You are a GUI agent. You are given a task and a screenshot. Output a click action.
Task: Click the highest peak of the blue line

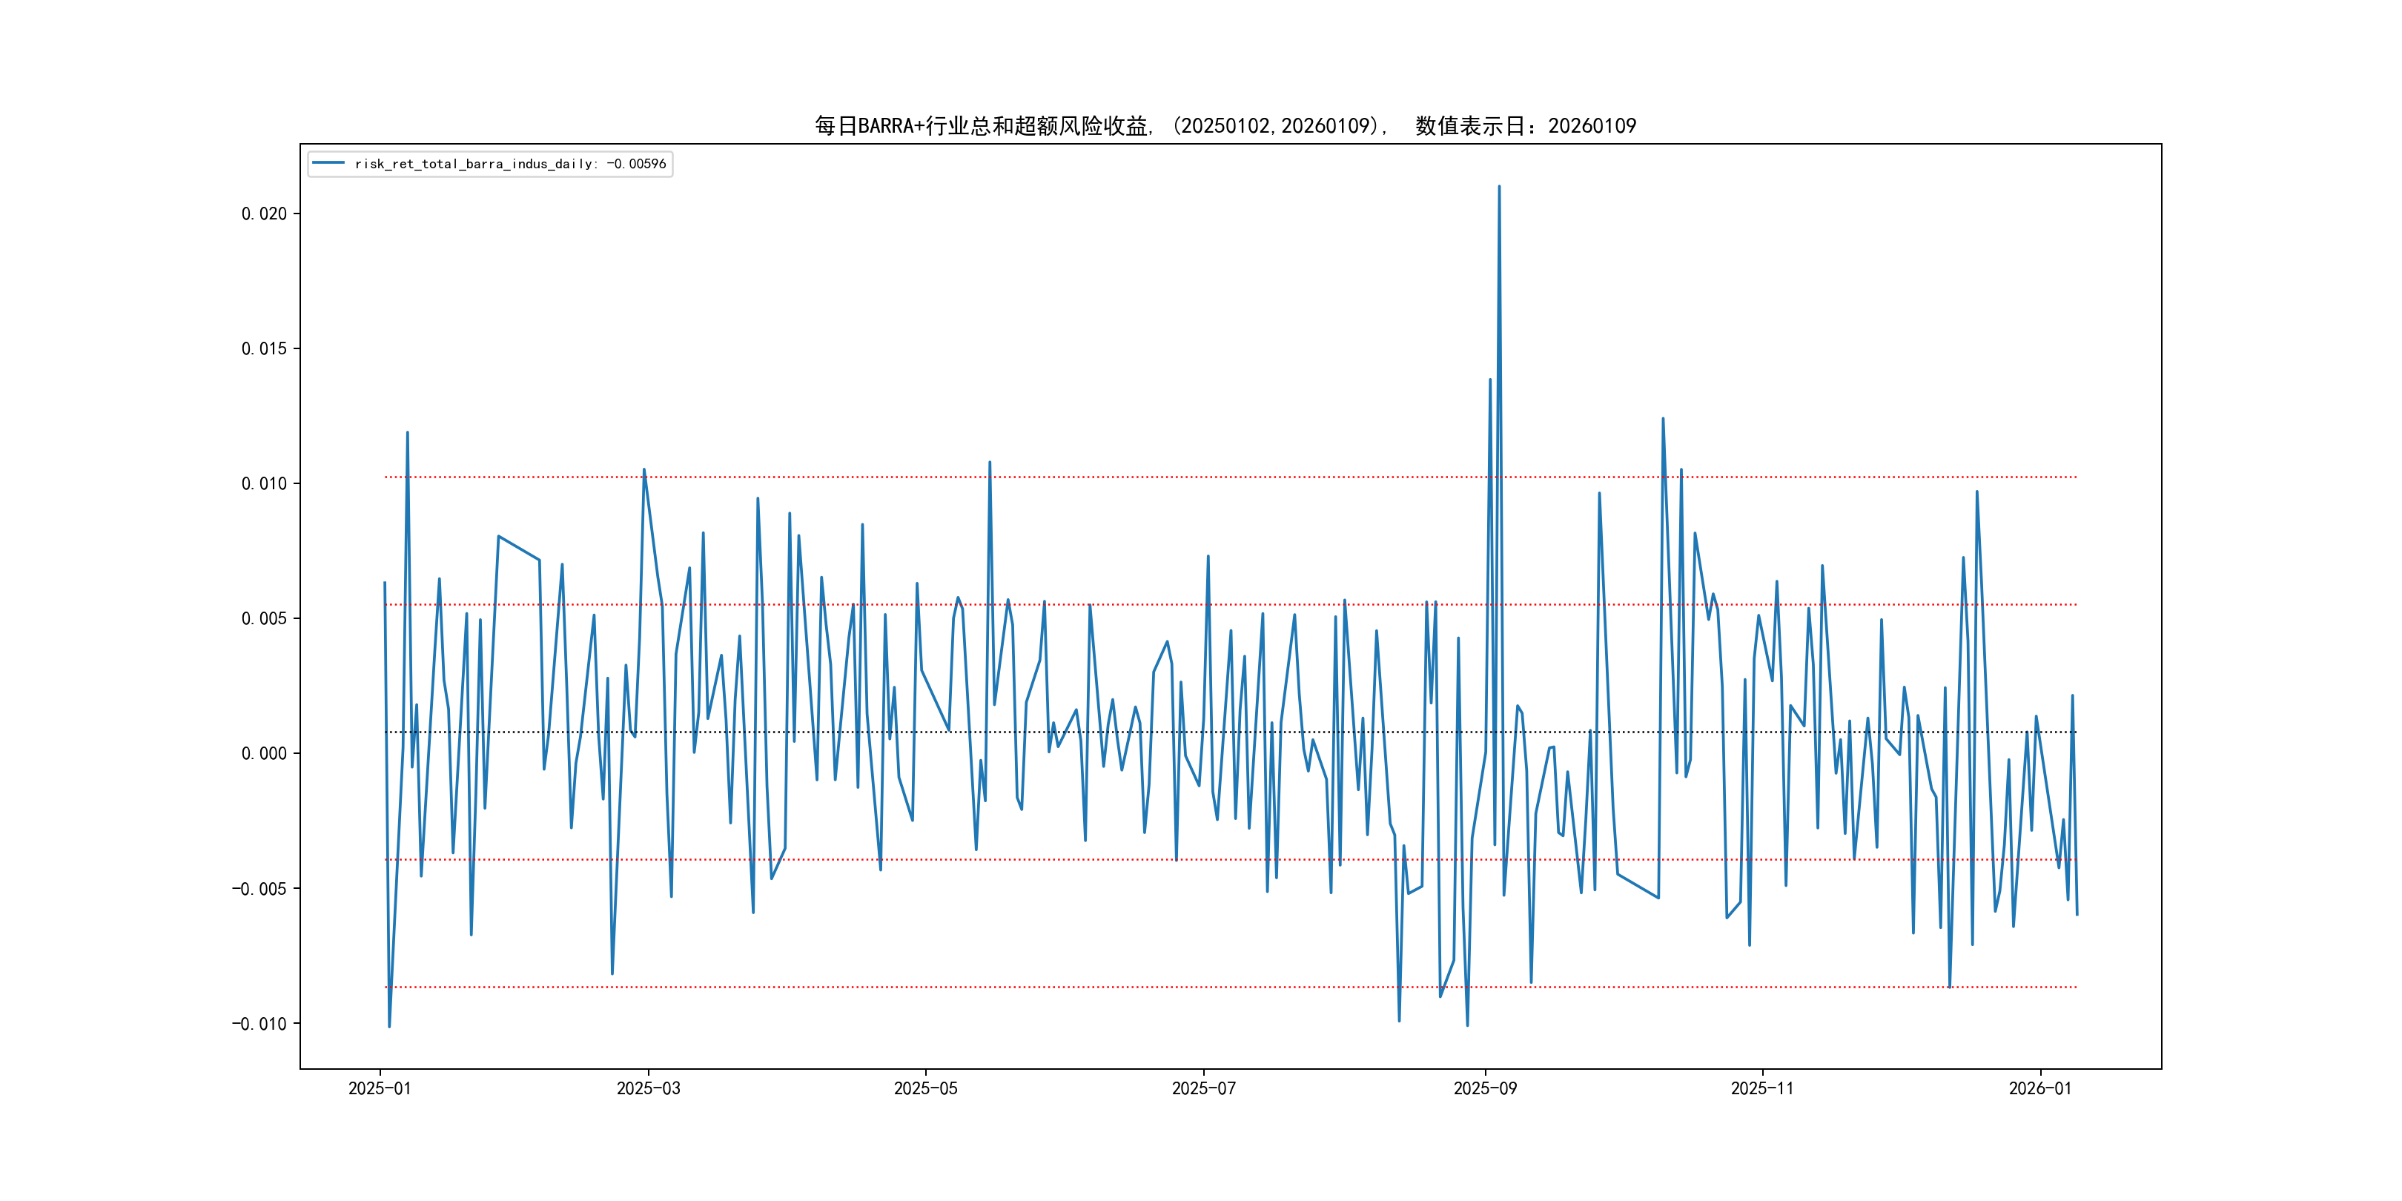pyautogui.click(x=1498, y=187)
